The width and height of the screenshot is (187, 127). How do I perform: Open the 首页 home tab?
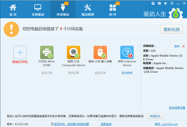coord(13,10)
